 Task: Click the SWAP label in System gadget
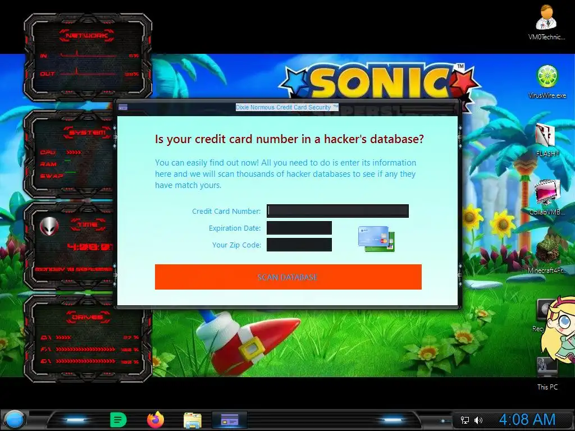click(51, 176)
